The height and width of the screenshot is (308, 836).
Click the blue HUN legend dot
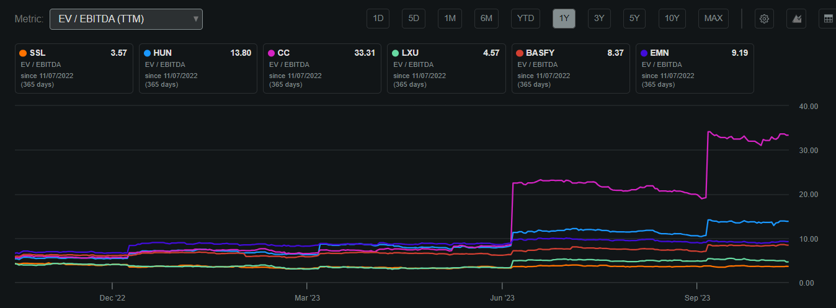[x=147, y=53]
